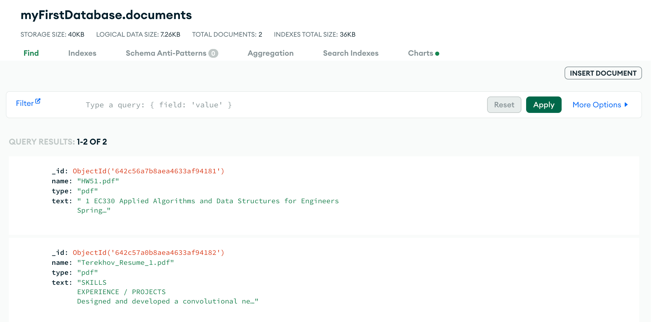Expand More Options arrow
The image size is (652, 322).
click(626, 105)
